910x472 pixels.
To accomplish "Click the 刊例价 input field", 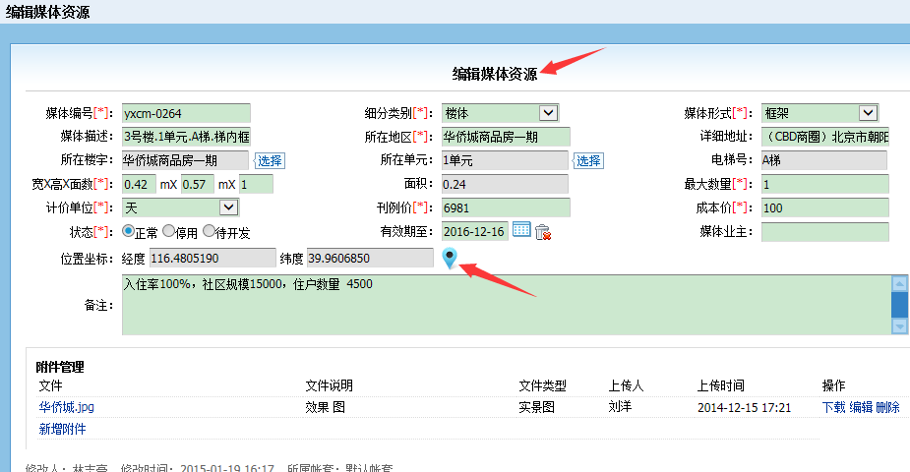I will point(505,207).
